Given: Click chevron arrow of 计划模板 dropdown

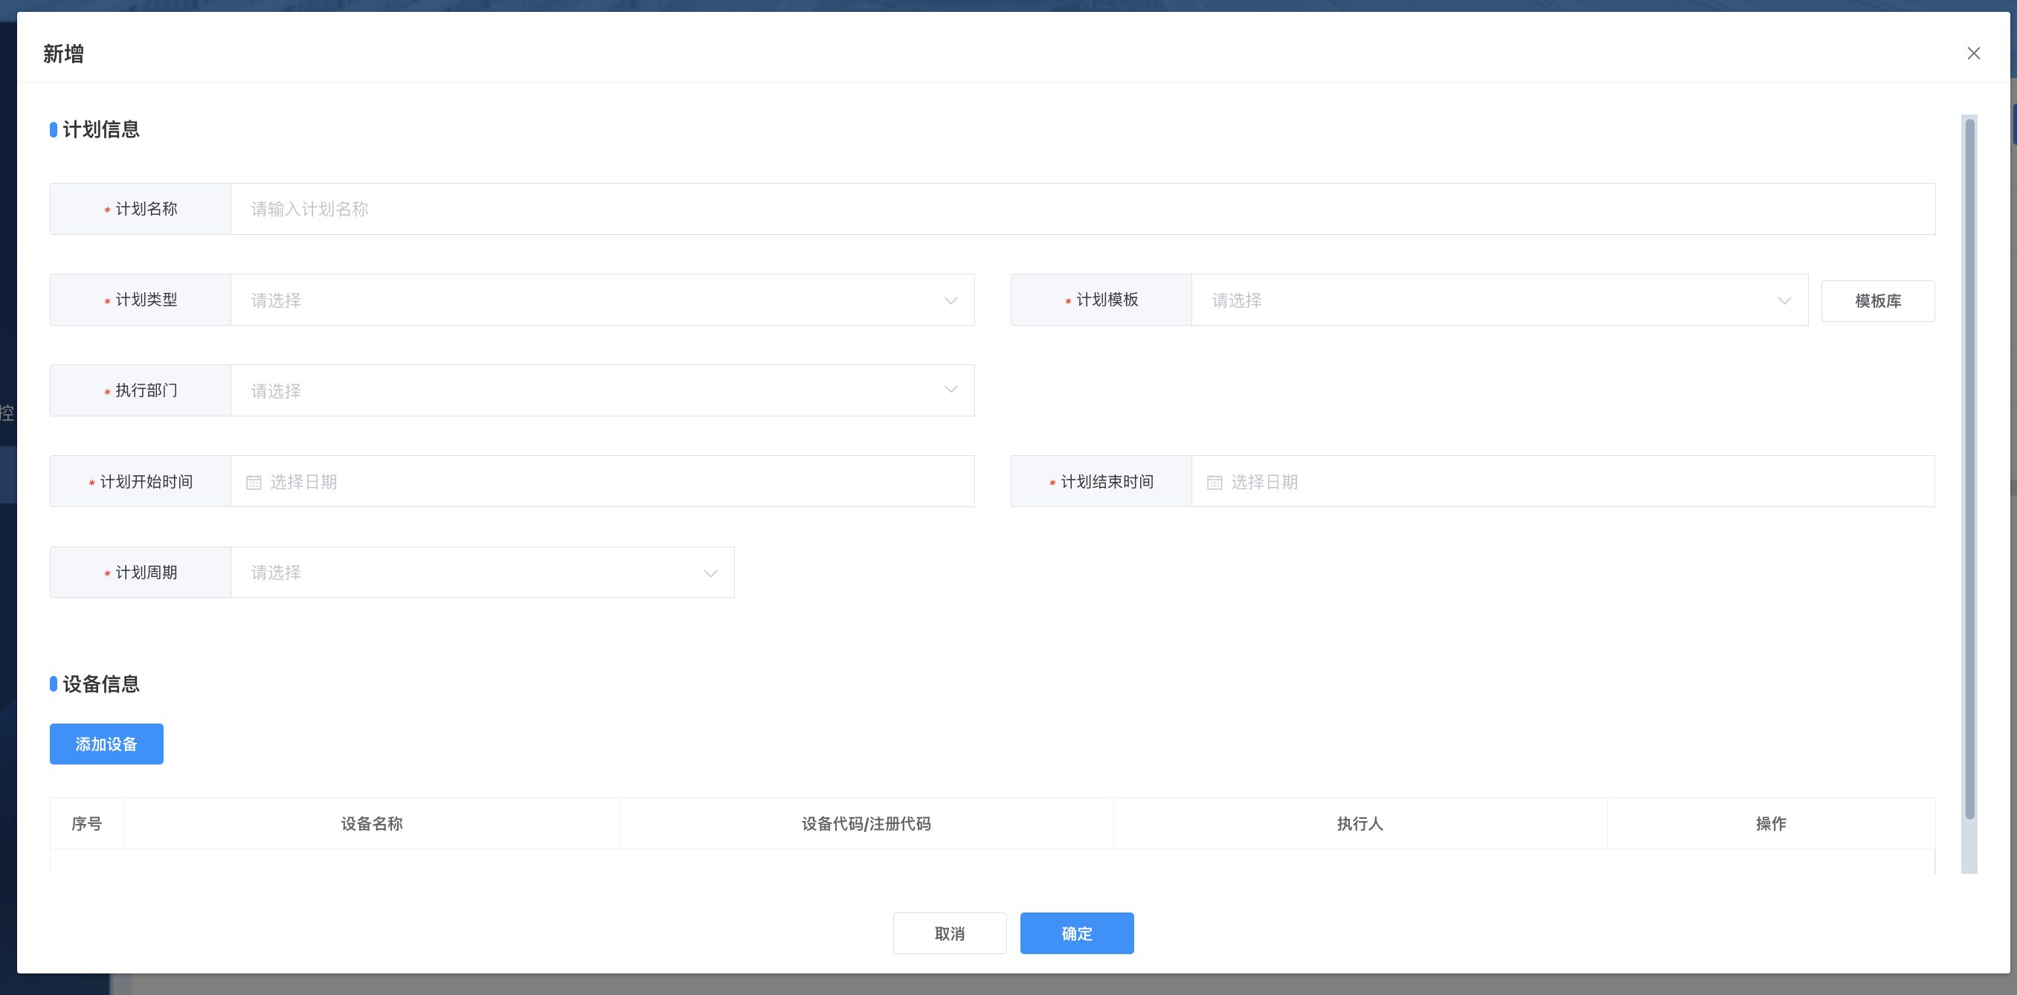Looking at the screenshot, I should point(1784,300).
